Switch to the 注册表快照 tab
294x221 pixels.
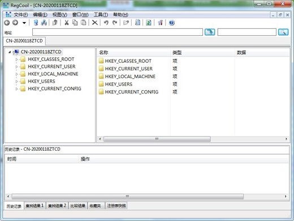pos(116,206)
